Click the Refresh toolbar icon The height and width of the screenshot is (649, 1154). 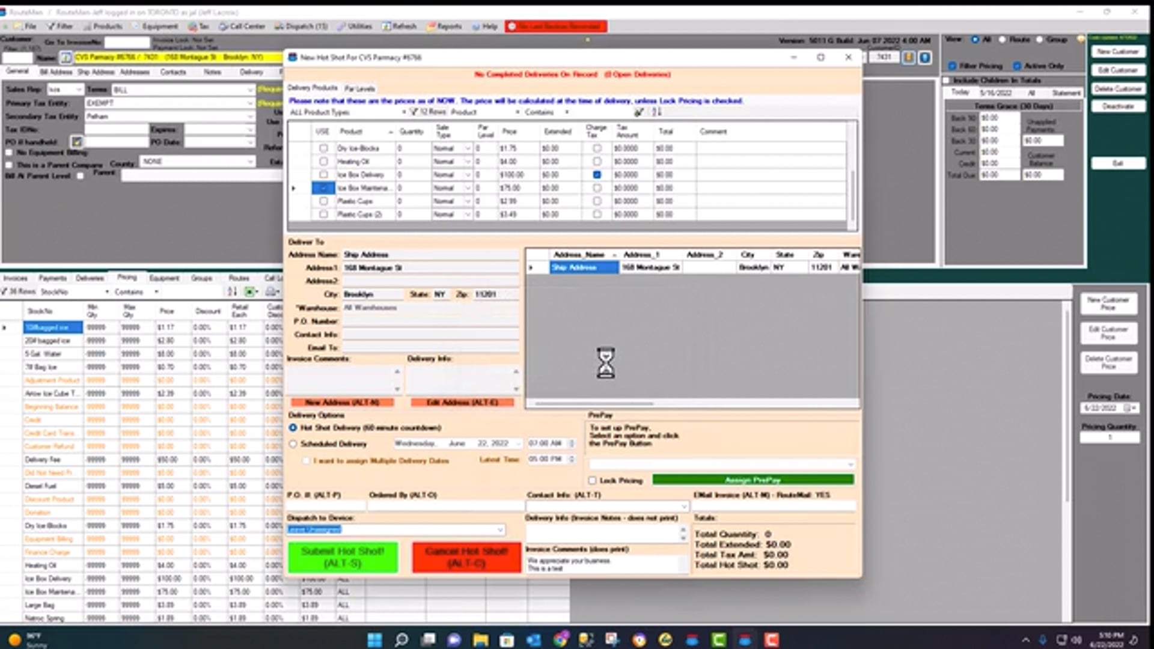pos(399,26)
